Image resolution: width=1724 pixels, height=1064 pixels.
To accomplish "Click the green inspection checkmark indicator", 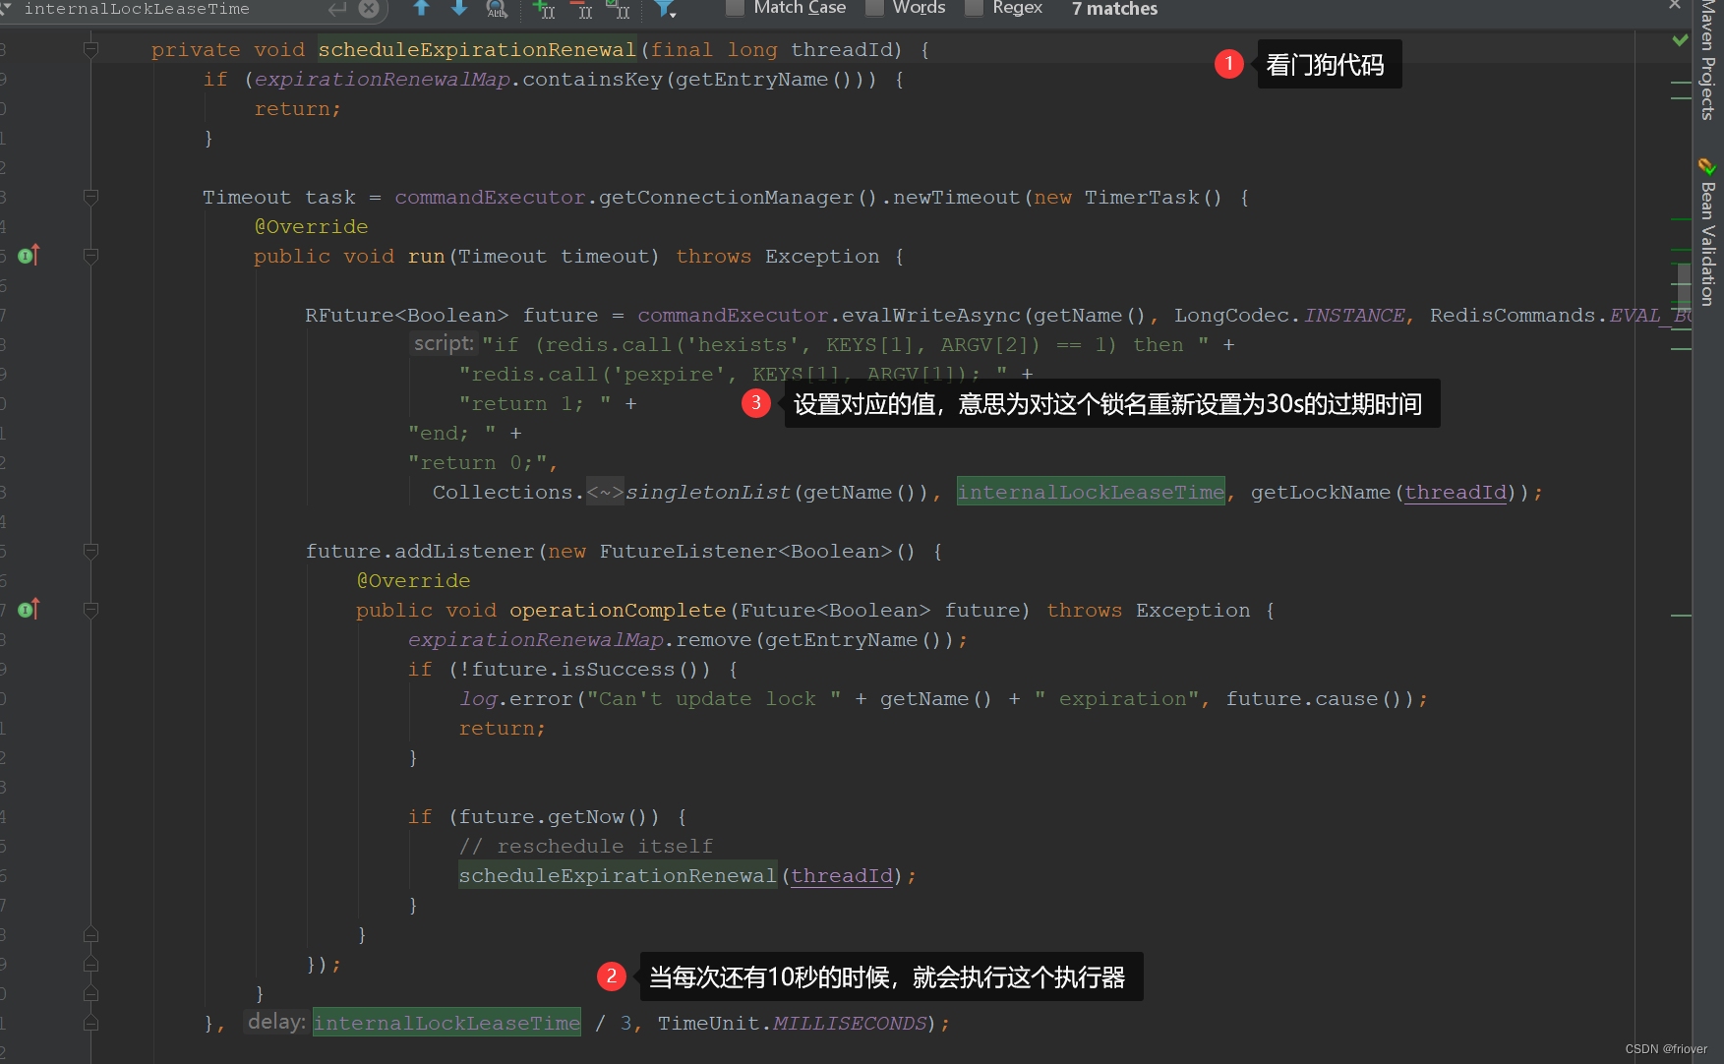I will tap(1680, 40).
